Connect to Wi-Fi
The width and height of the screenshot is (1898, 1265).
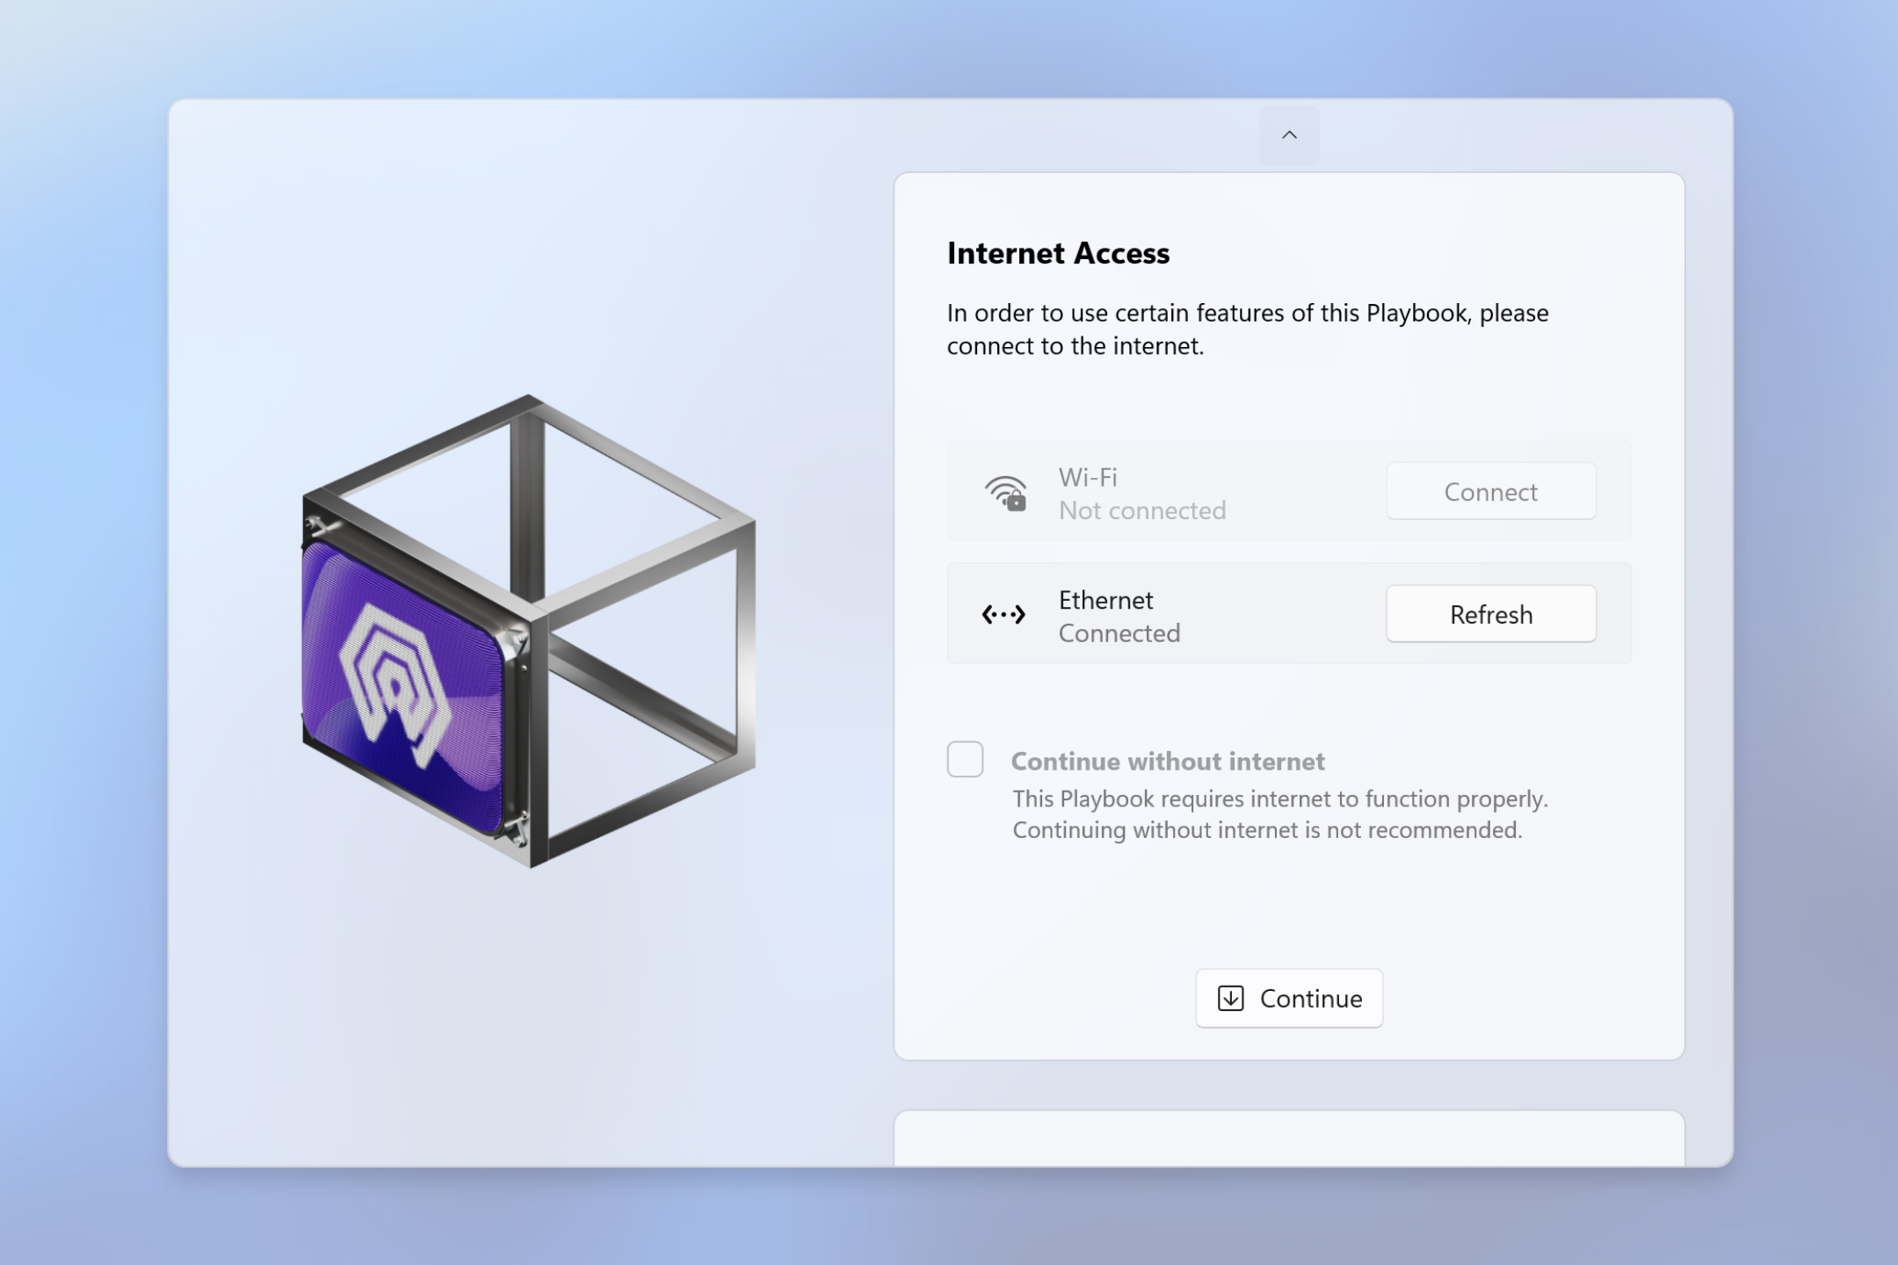coord(1491,491)
